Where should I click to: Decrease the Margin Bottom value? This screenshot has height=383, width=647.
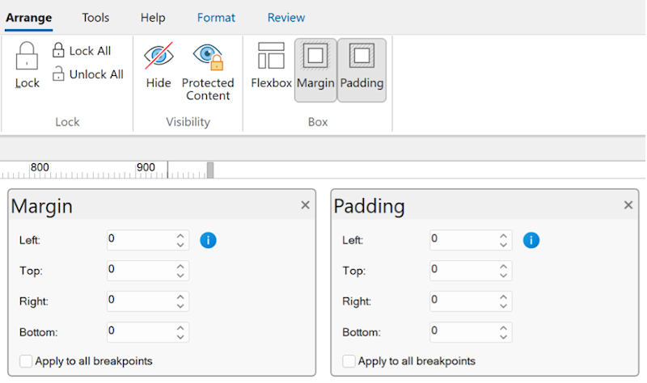click(180, 337)
